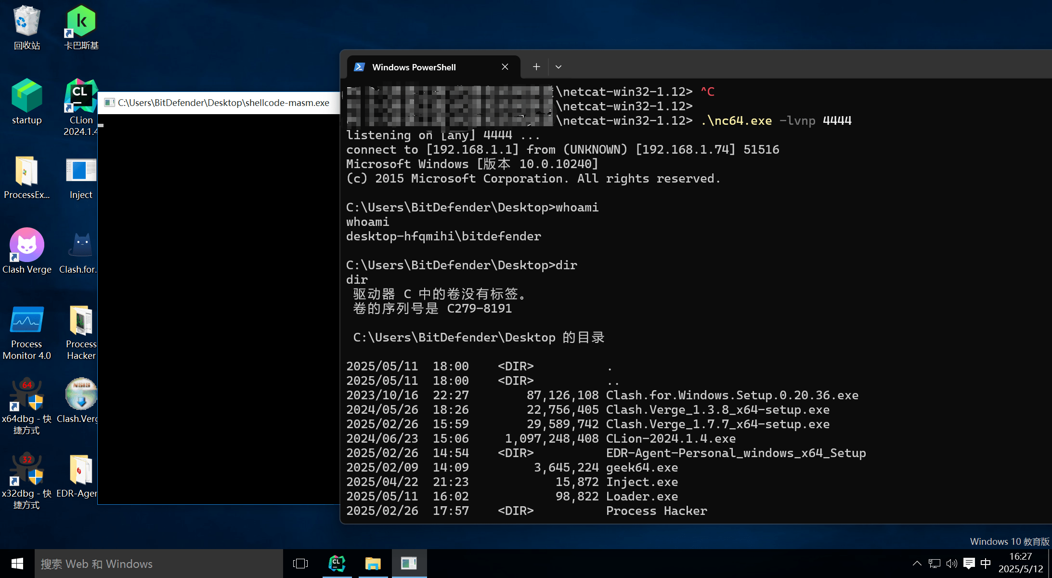This screenshot has height=578, width=1052.
Task: Expand the hidden system tray icons
Action: click(x=917, y=563)
